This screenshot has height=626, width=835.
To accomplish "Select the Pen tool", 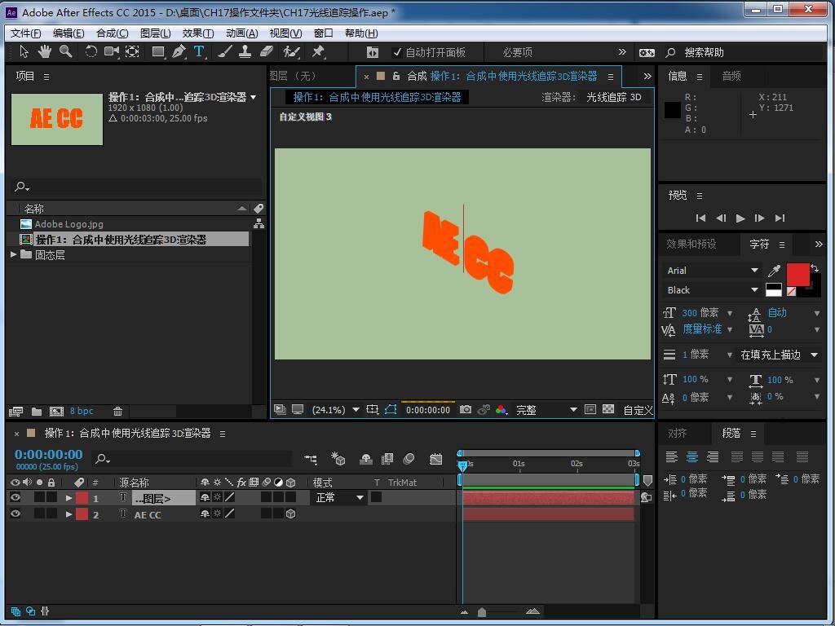I will (179, 51).
